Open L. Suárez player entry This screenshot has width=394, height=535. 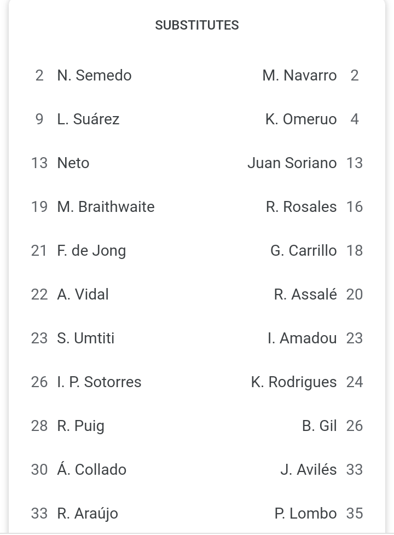[88, 119]
